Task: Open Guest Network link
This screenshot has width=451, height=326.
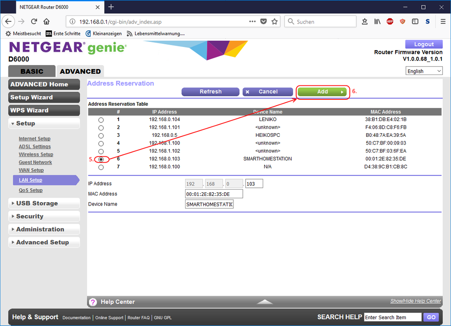Action: coord(35,162)
